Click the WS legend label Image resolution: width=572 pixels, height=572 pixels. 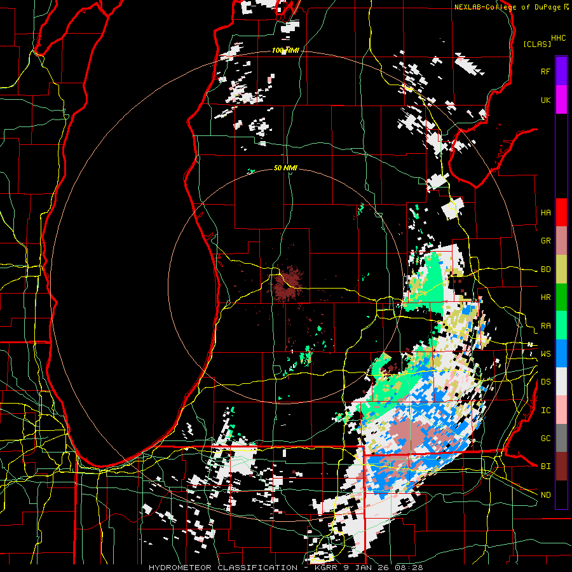pyautogui.click(x=545, y=354)
